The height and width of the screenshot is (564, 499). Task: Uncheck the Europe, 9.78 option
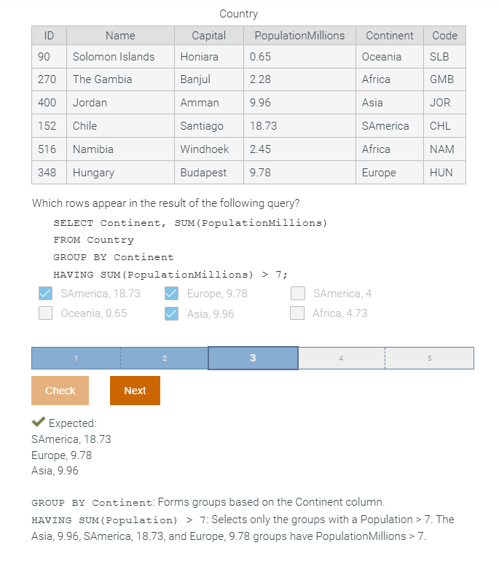coord(172,294)
